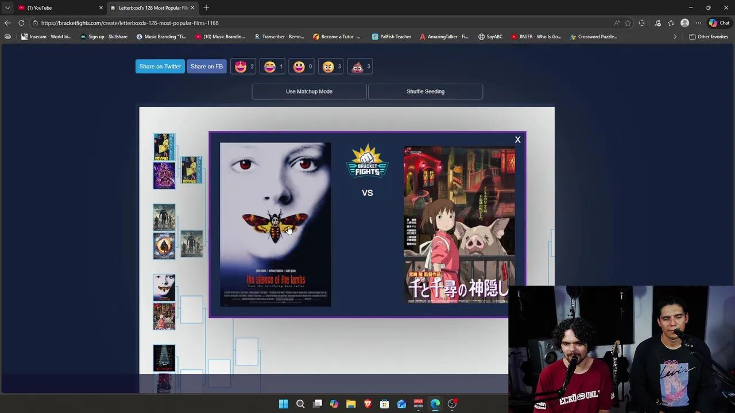Open the read aloud icon in address bar
This screenshot has width=735, height=413.
tap(617, 23)
